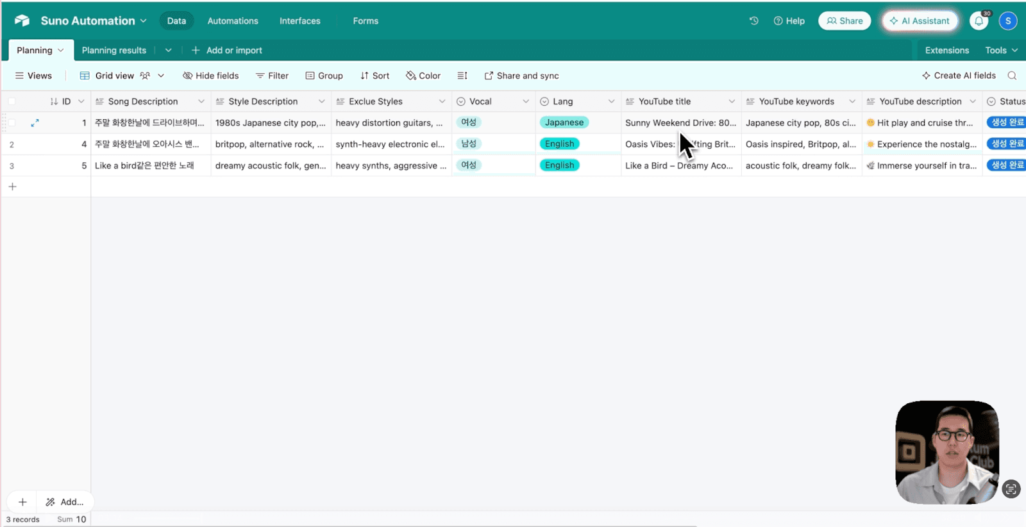Click Add... magic wand button at bottom
Screen dimensions: 1026x527
[x=65, y=502]
